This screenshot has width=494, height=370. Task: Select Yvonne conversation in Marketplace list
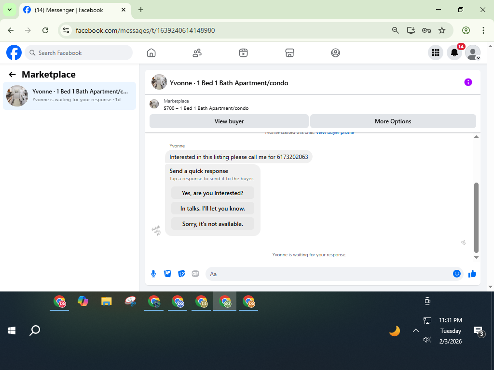[69, 96]
